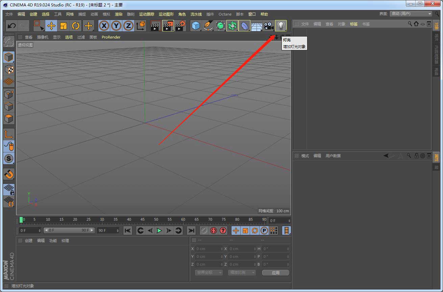Activate the Move tool in top toolbar
The image size is (443, 292).
click(x=51, y=26)
